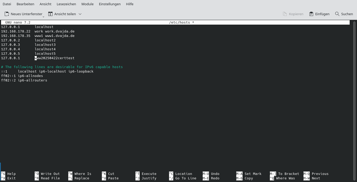Open the Ansicht menu
The height and width of the screenshot is (182, 357).
point(45,4)
